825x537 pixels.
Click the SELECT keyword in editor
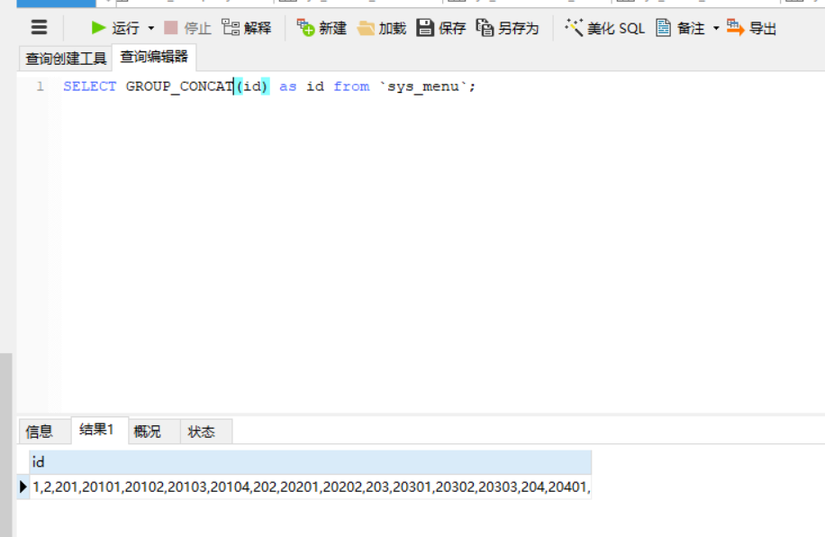[x=90, y=86]
